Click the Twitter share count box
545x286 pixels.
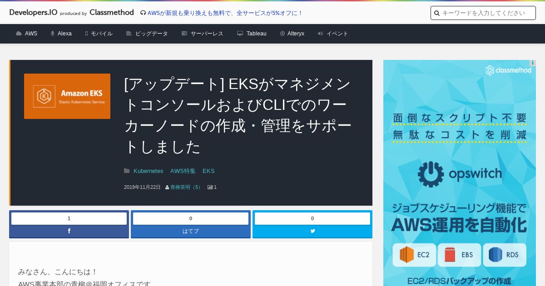coord(312,218)
